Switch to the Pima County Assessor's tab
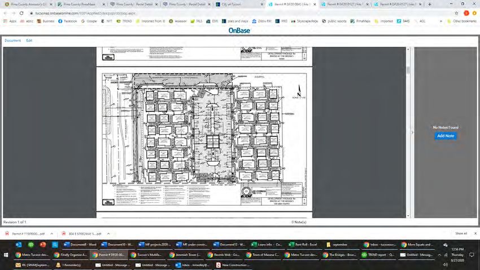 28,5
